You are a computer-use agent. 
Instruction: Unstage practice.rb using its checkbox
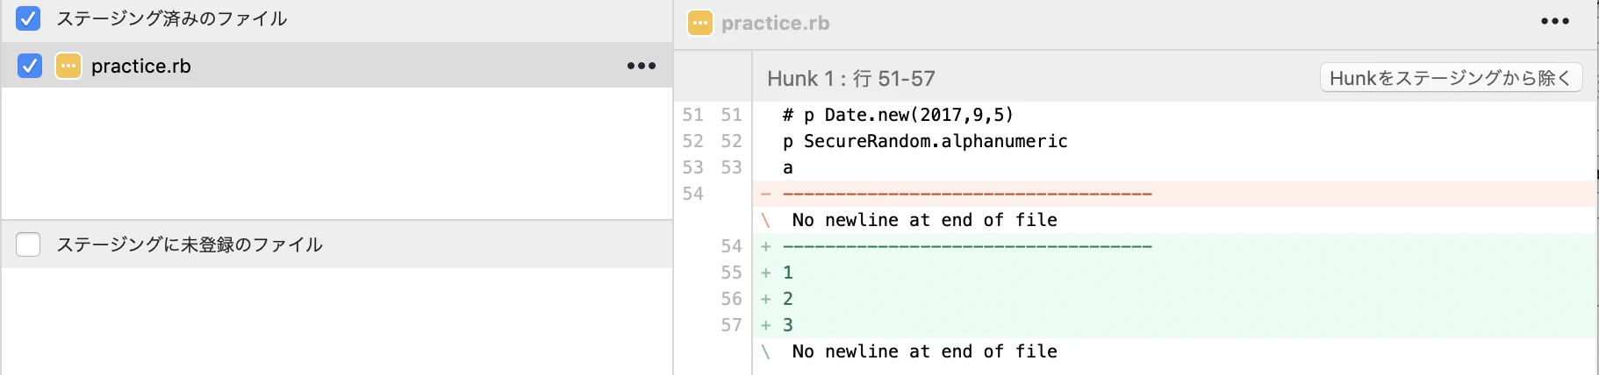[x=30, y=66]
